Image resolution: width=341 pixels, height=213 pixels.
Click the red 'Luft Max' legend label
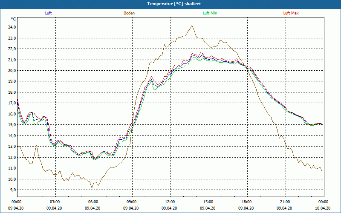pos(291,13)
